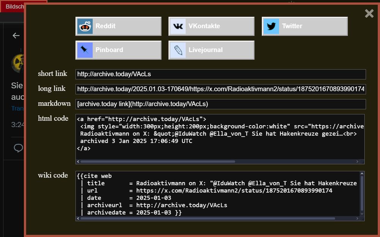Go back with the arrow in background page
380x237 pixels.
[16, 36]
